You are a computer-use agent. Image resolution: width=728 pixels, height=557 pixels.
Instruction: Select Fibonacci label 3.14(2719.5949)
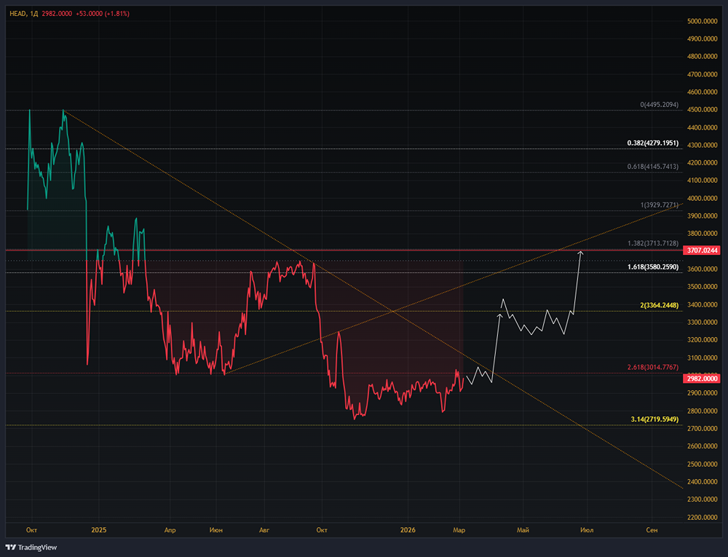tap(654, 419)
